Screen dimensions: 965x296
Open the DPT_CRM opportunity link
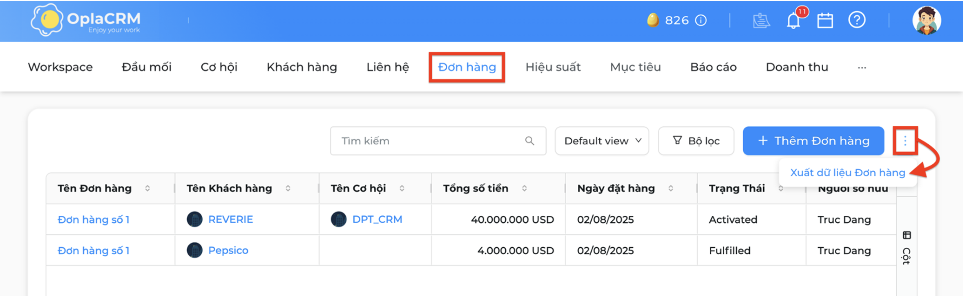tap(377, 219)
